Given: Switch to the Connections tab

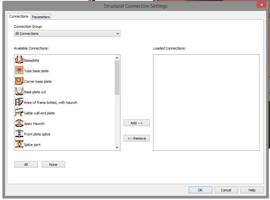Looking at the screenshot, I should [x=19, y=16].
